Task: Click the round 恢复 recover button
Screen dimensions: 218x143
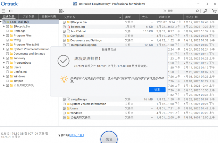Action: [x=109, y=139]
